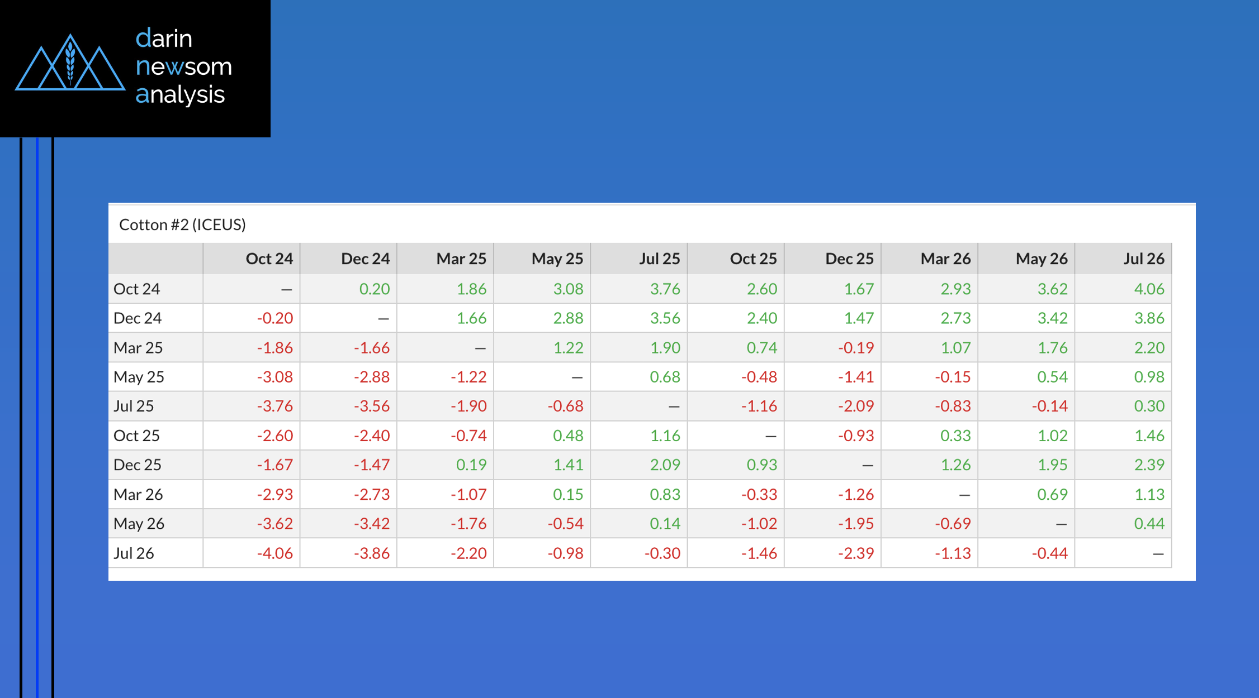1259x698 pixels.
Task: Select the Cotton #2 (ICEUS) title
Action: coord(182,224)
